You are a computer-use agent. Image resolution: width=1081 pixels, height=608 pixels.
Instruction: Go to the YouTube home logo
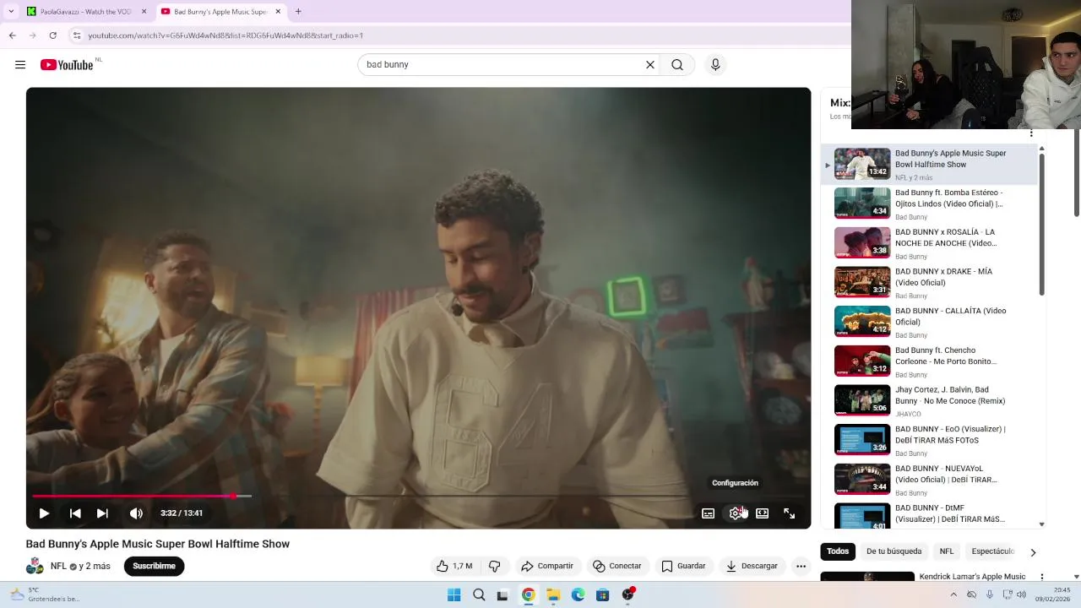[x=67, y=65]
